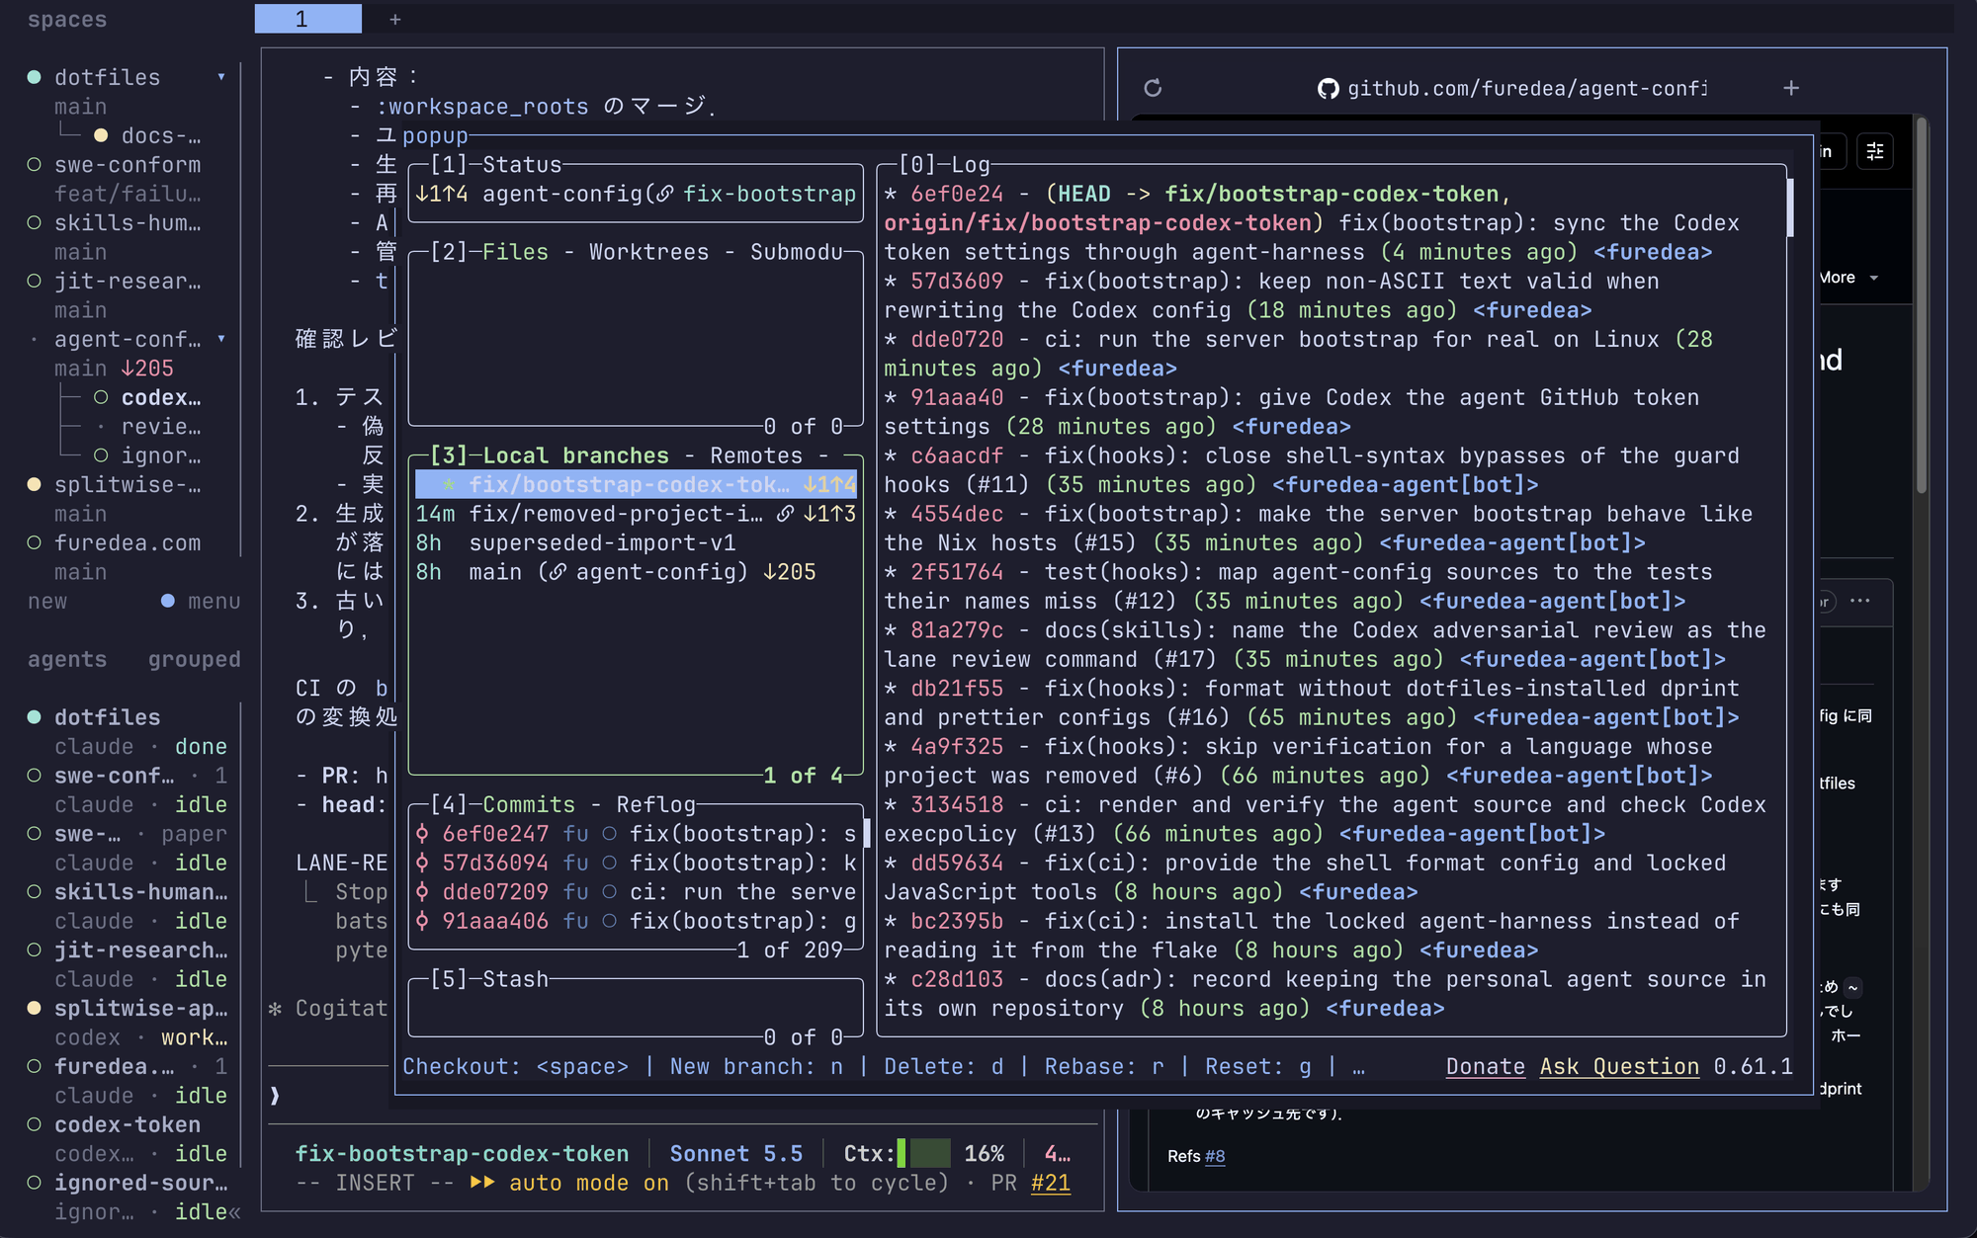Open Refs #8 link in browser pane
The height and width of the screenshot is (1238, 1977).
coord(1215,1156)
